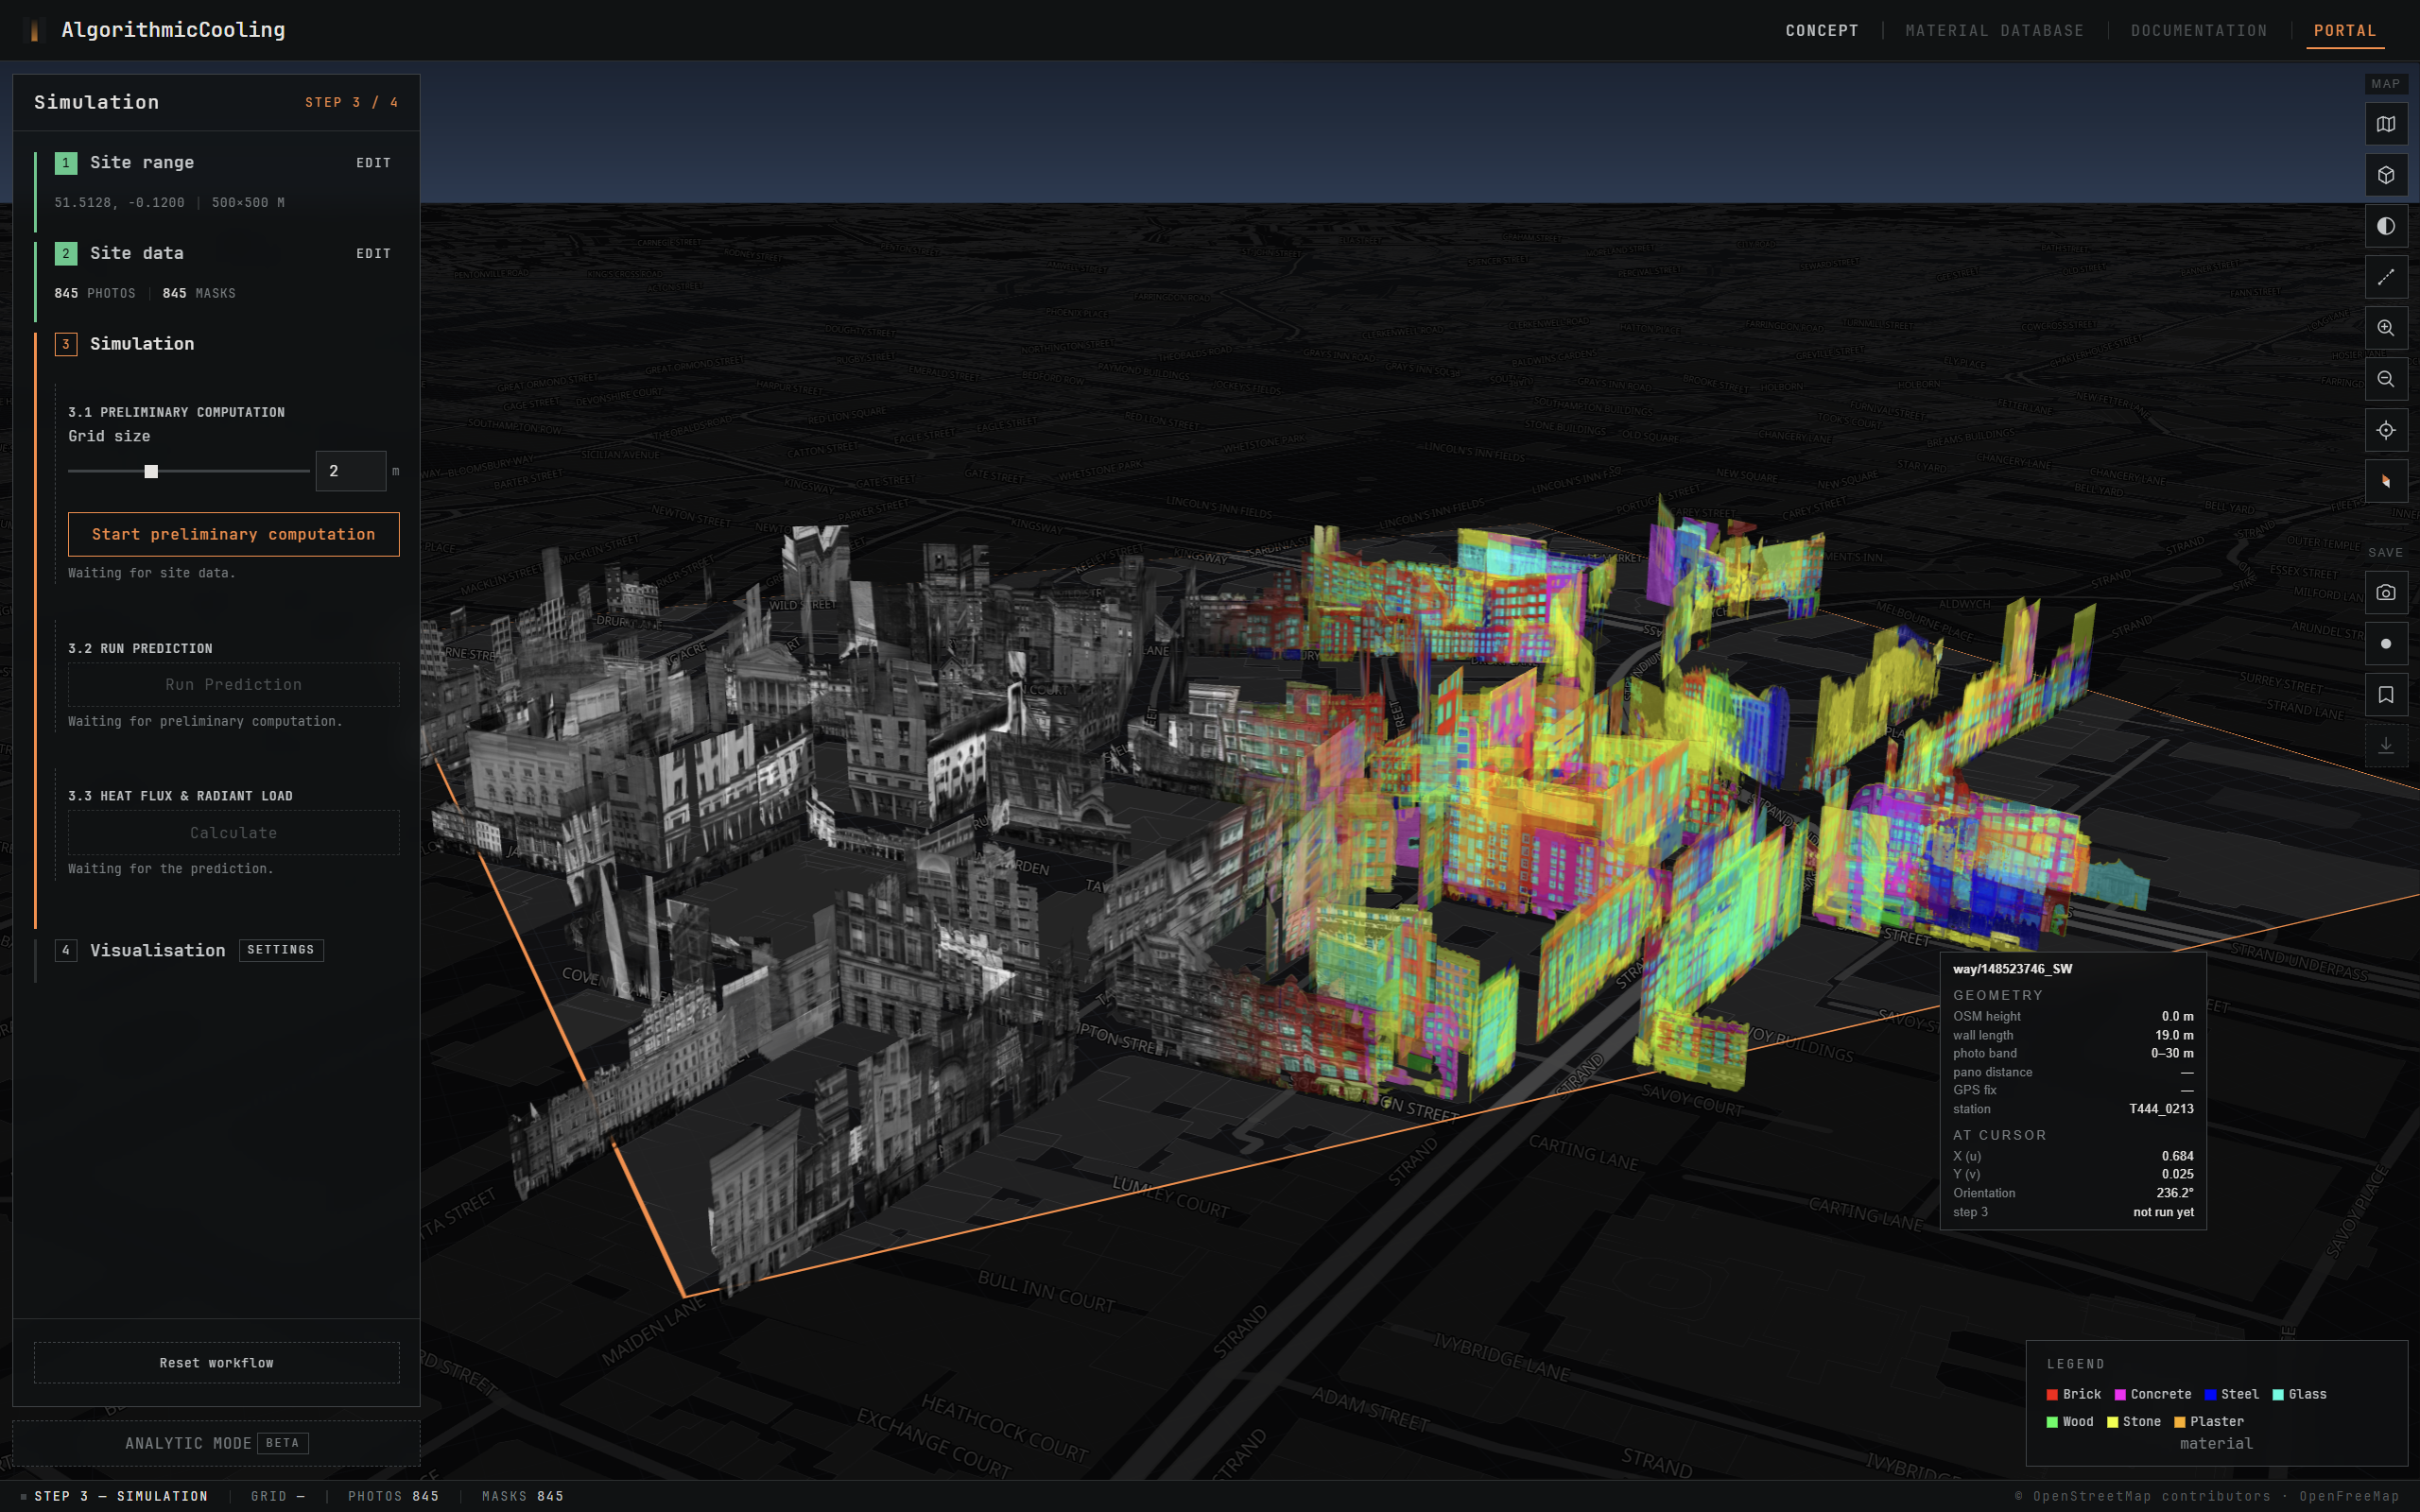The height and width of the screenshot is (1512, 2420).
Task: Click the download arrow icon
Action: click(x=2385, y=745)
